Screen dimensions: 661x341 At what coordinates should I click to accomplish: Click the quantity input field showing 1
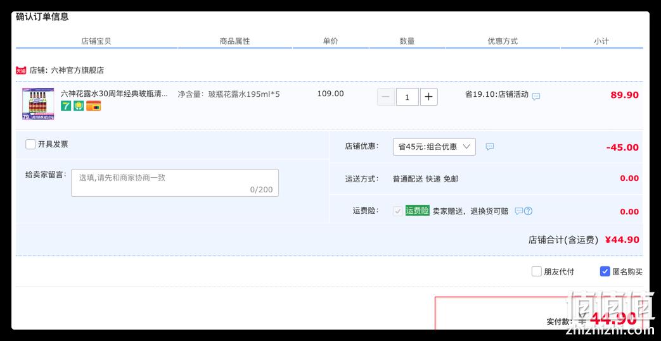click(x=408, y=97)
